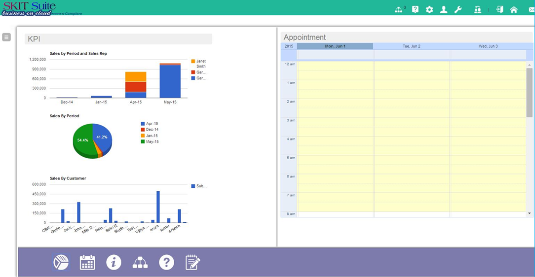
Task: Click the question mark circle in bottom bar
Action: [x=166, y=262]
